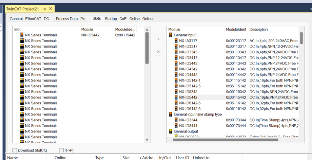
Task: Open the Startup tab
Action: point(111,19)
